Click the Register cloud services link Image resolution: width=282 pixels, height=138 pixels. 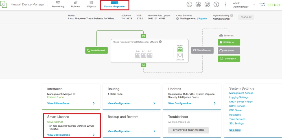tap(203, 19)
